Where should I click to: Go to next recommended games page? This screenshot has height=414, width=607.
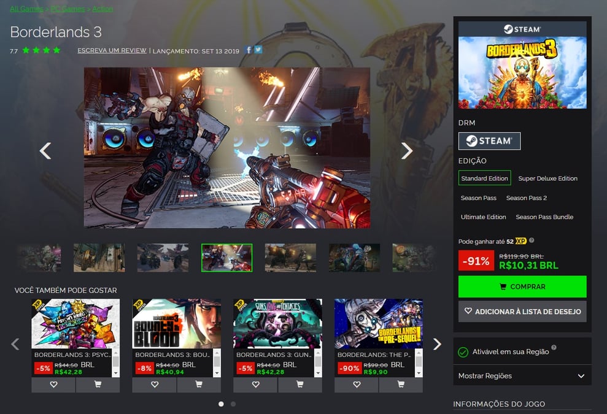437,344
